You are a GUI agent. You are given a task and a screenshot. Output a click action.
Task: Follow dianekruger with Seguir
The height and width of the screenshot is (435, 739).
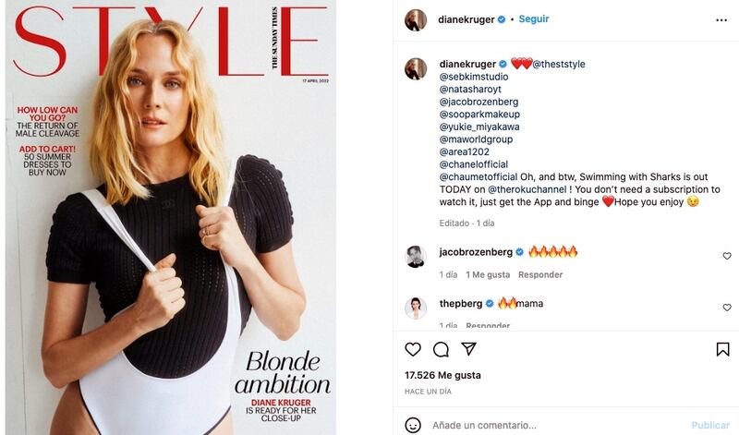tap(534, 18)
